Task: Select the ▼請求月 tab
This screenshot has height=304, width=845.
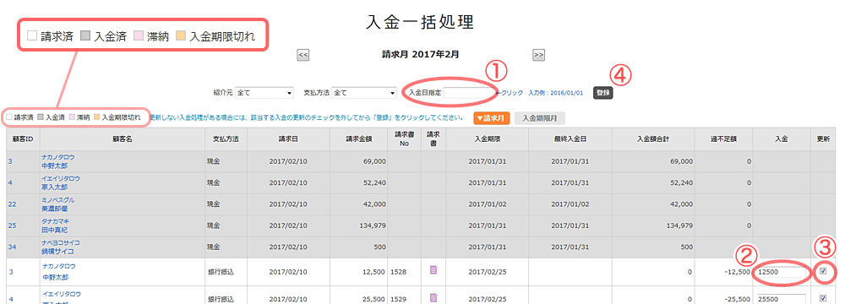Action: 492,117
